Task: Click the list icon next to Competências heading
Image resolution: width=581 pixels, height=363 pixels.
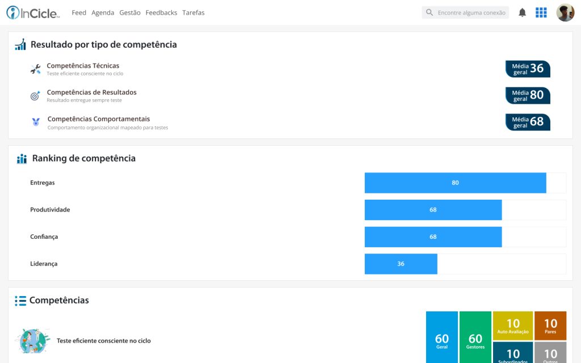Action: click(21, 301)
